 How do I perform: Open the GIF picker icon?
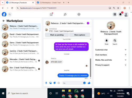point(59,83)
